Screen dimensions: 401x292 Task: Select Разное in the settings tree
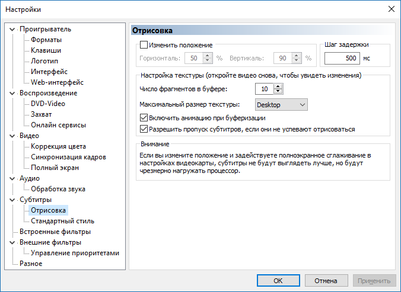[x=31, y=264]
